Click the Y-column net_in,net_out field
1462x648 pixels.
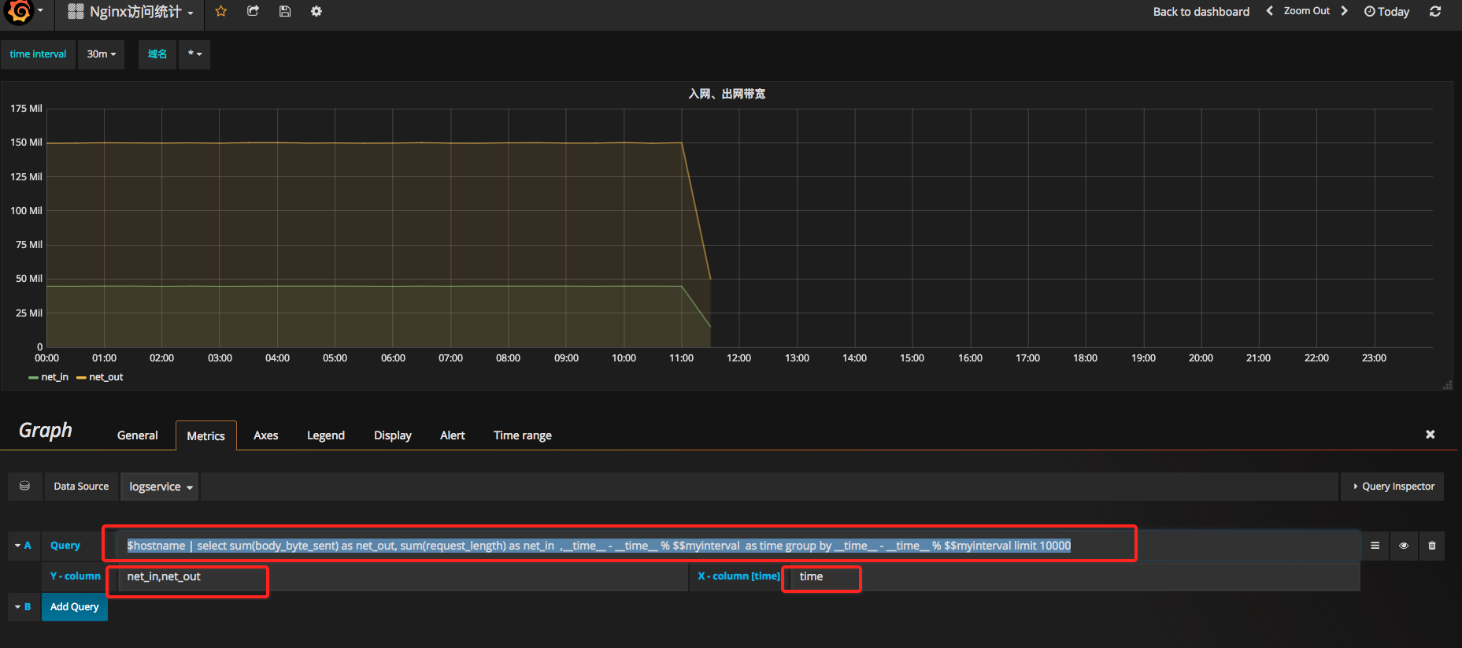[x=402, y=576]
